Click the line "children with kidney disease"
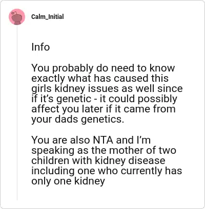Image resolution: width=205 pixels, height=209 pixels. point(98,160)
